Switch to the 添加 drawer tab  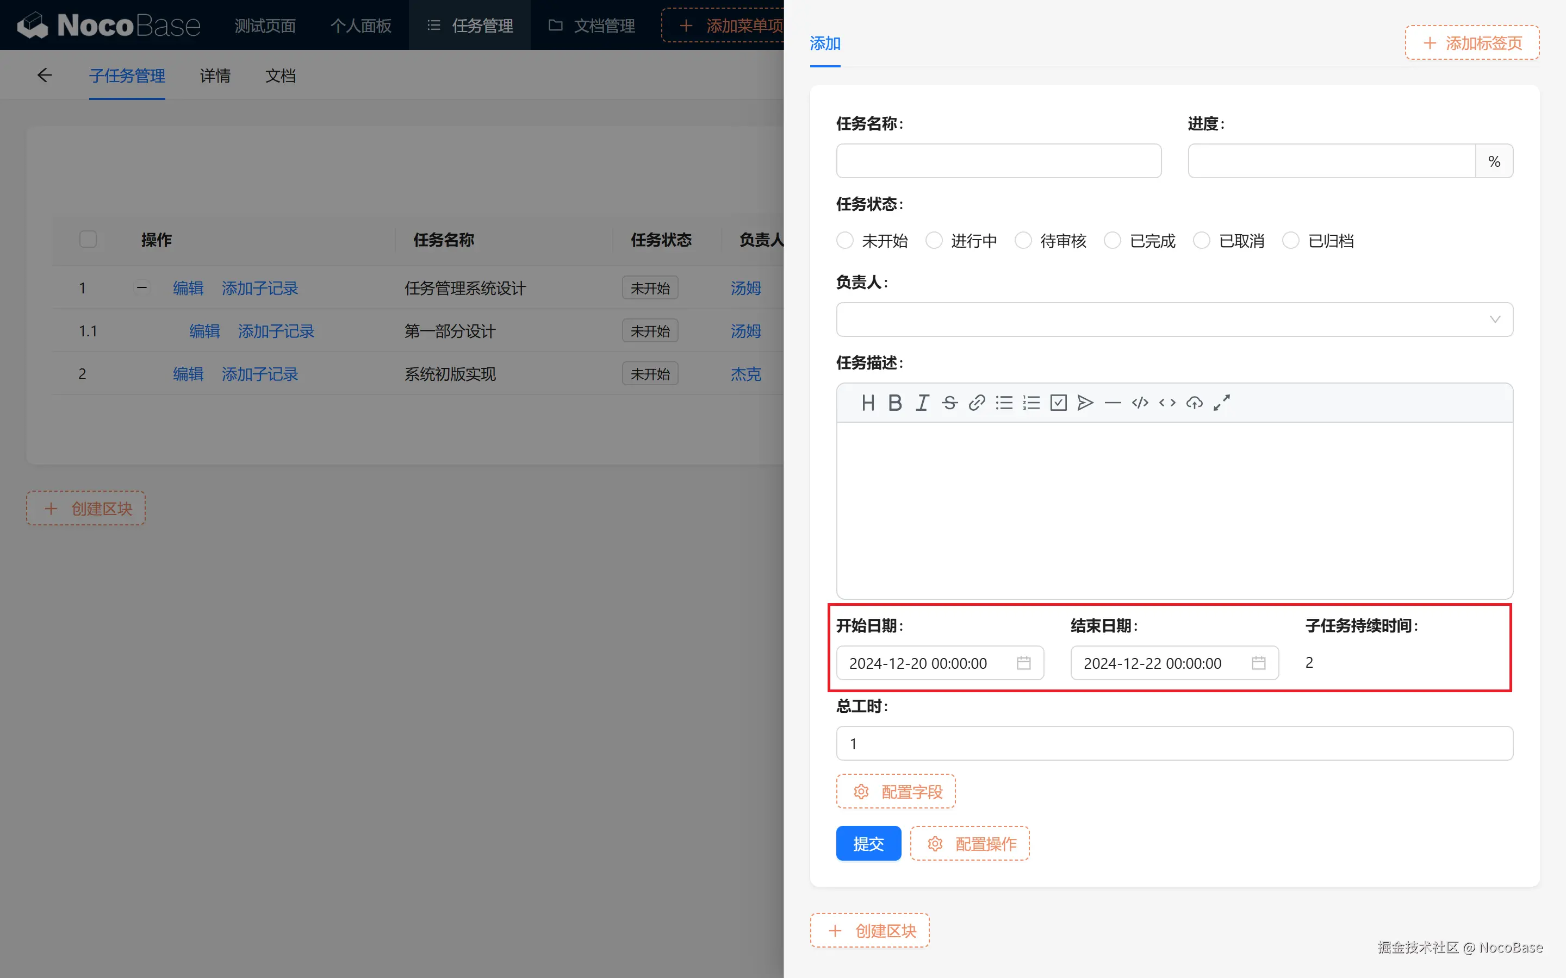[824, 43]
